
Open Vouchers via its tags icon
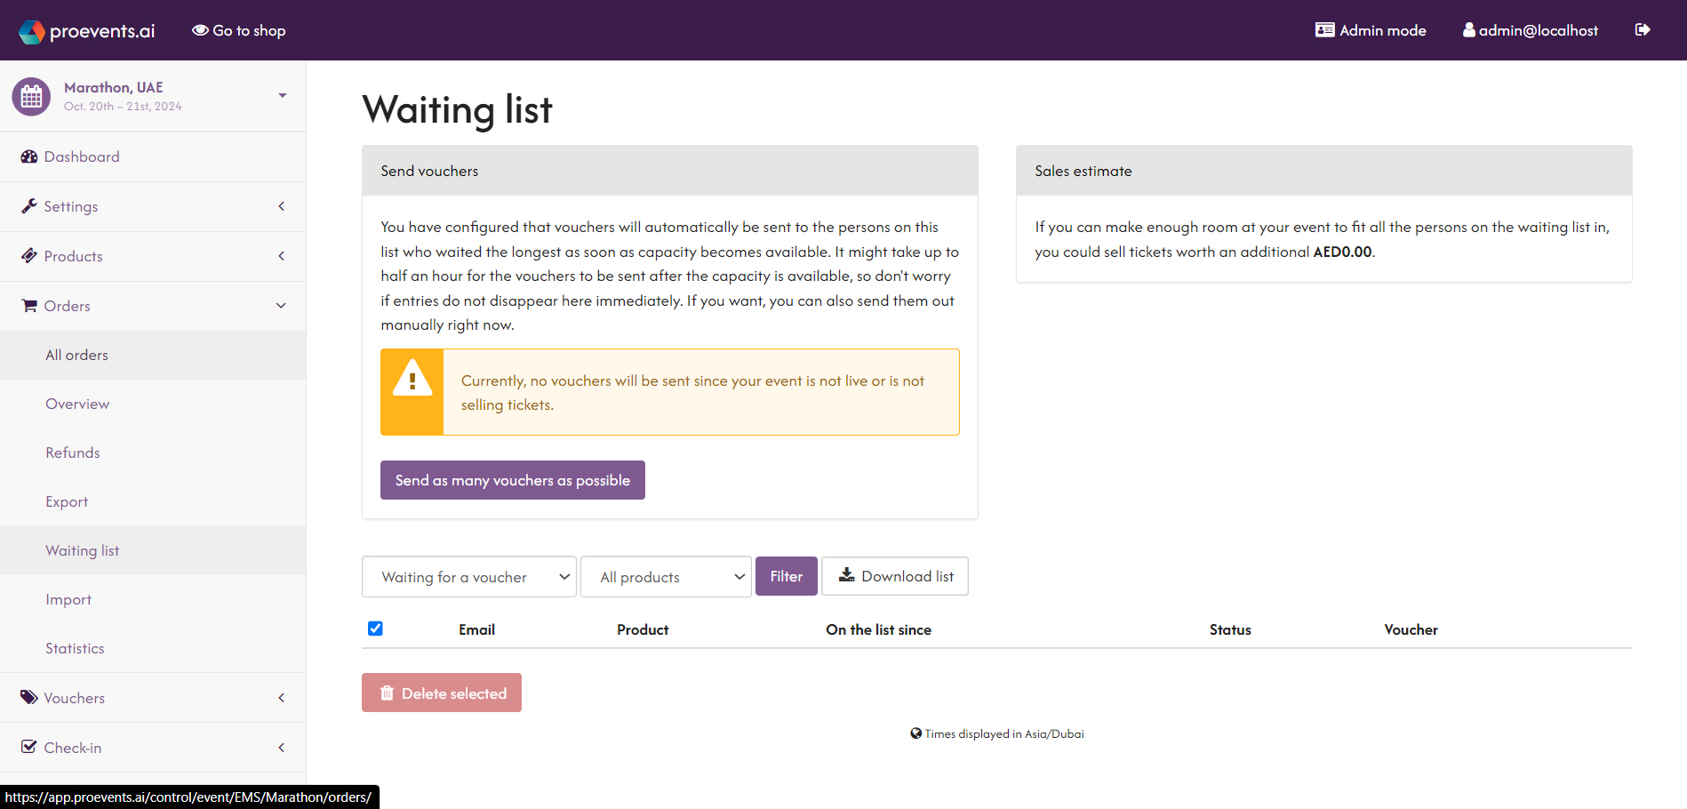coord(29,697)
